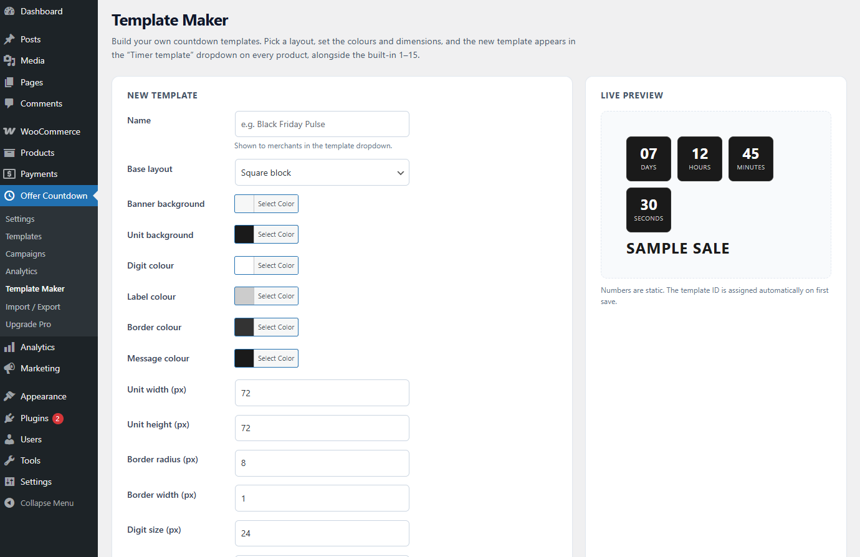The image size is (860, 557).
Task: Click the Appearance paintbrush icon
Action: 9,396
